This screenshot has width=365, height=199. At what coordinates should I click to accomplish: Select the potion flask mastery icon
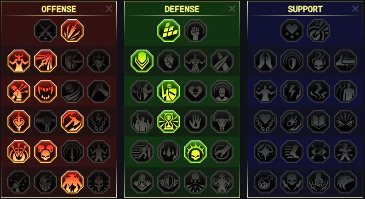(x=265, y=182)
